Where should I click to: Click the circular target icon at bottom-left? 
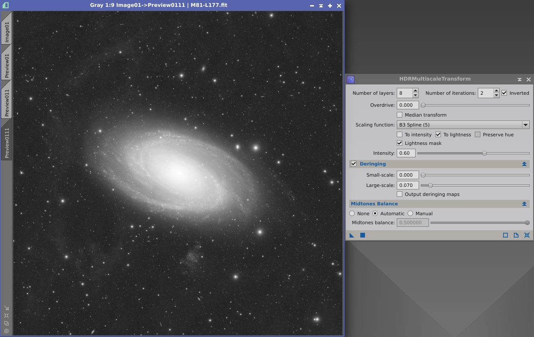(6, 331)
